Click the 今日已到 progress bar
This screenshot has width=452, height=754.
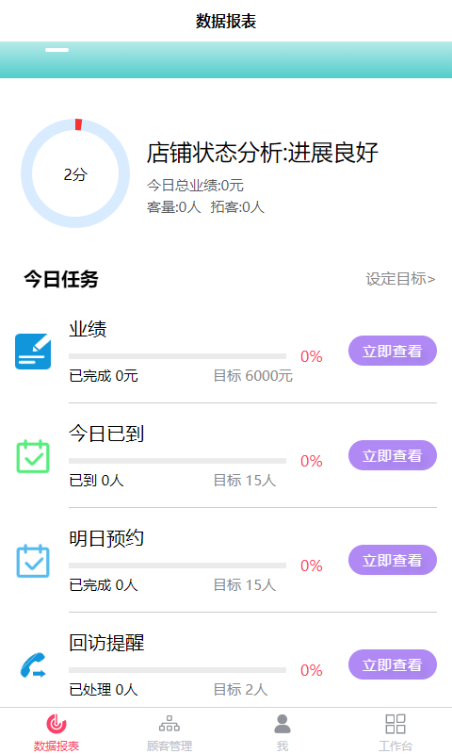pyautogui.click(x=177, y=461)
